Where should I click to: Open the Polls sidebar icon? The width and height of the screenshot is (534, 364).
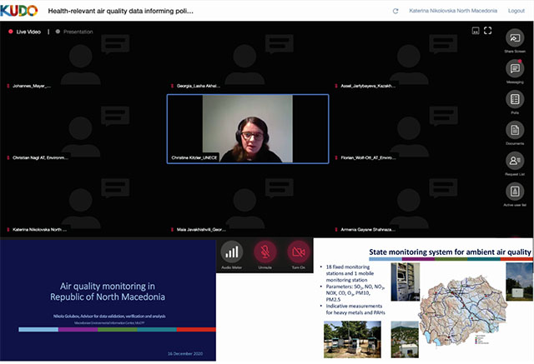click(514, 100)
